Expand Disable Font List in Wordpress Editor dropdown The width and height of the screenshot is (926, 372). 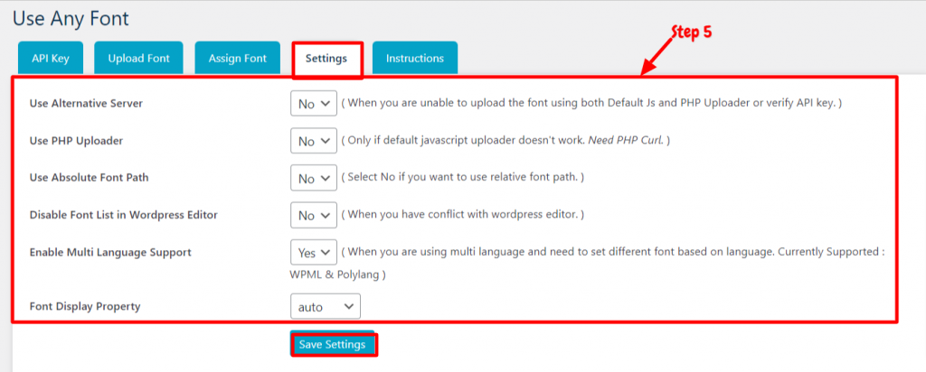click(314, 215)
